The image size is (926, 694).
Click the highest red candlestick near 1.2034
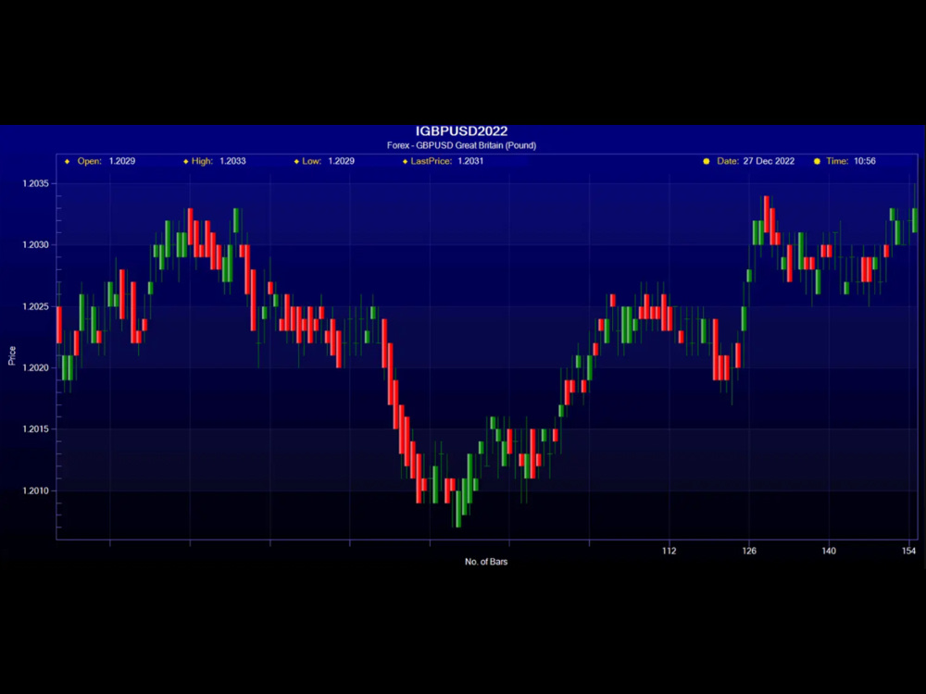click(767, 215)
